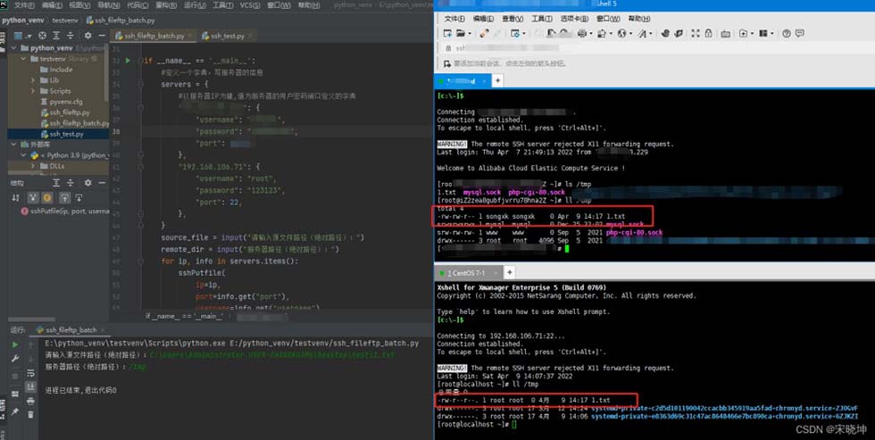Viewport: 875px width, 440px height.
Task: Create a new session in Xshell toolbar
Action: [447, 33]
